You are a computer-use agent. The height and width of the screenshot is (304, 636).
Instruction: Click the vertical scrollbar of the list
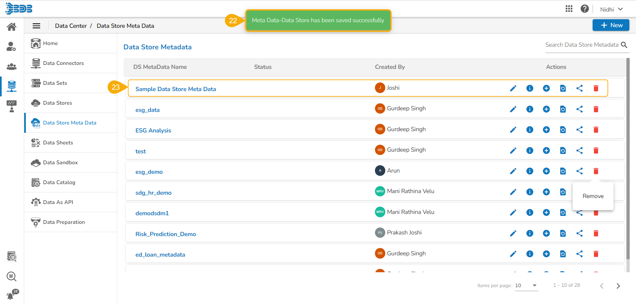point(628,159)
